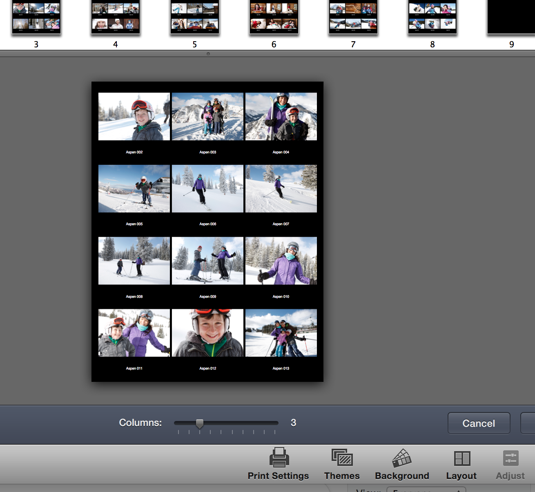Click the printer icon above Print Settings
The width and height of the screenshot is (535, 492).
[279, 458]
